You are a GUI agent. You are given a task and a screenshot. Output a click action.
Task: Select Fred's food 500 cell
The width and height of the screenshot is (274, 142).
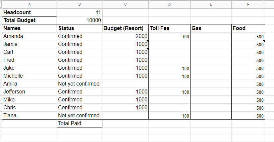[x=248, y=60]
